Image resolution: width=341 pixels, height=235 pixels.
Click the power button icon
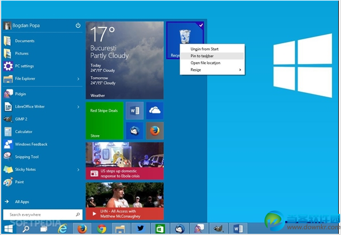click(x=78, y=25)
